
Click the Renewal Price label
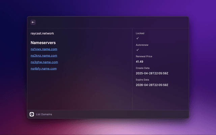click(144, 56)
